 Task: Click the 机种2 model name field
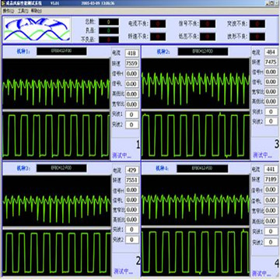click(x=203, y=51)
